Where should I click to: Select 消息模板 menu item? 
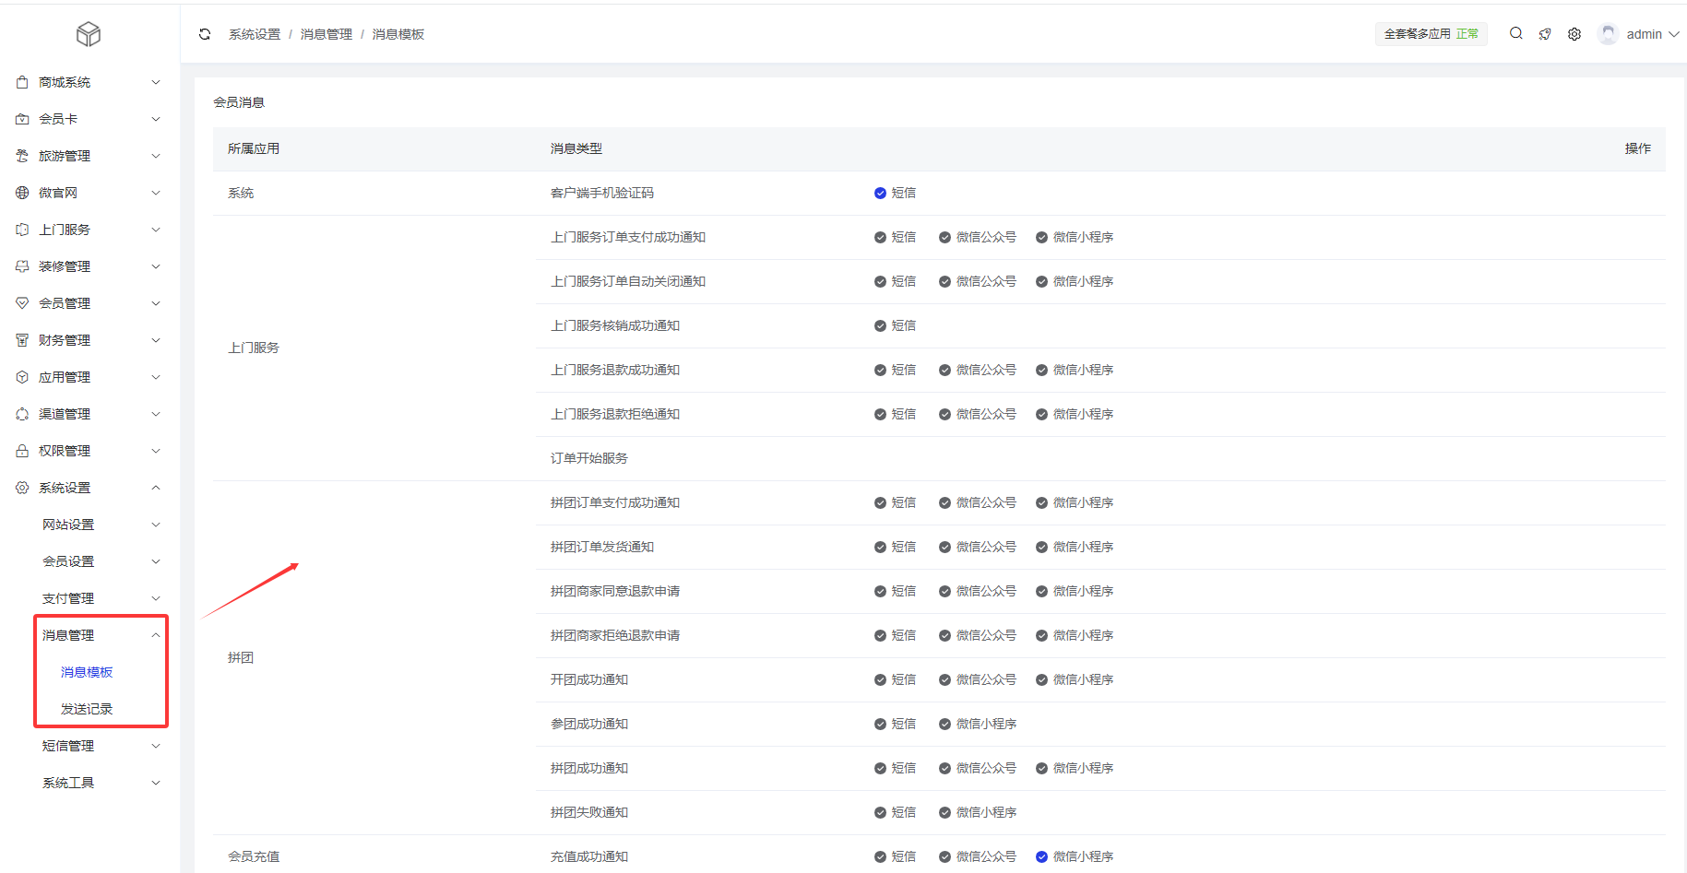coord(87,672)
